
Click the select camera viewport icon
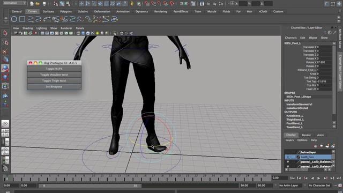point(16,33)
